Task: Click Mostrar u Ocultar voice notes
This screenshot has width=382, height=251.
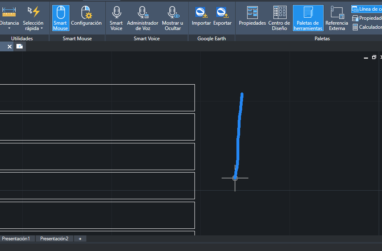Action: pyautogui.click(x=172, y=18)
